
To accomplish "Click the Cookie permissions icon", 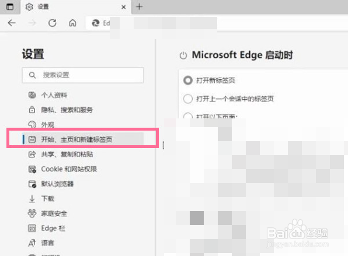I will coord(32,169).
